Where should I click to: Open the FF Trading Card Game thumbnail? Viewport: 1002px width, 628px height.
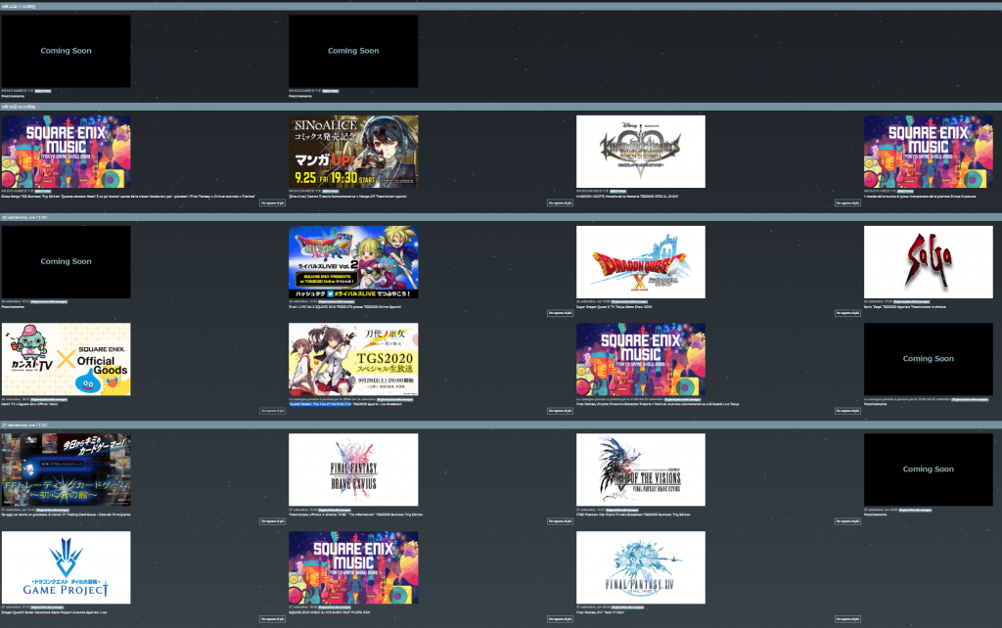coord(66,470)
